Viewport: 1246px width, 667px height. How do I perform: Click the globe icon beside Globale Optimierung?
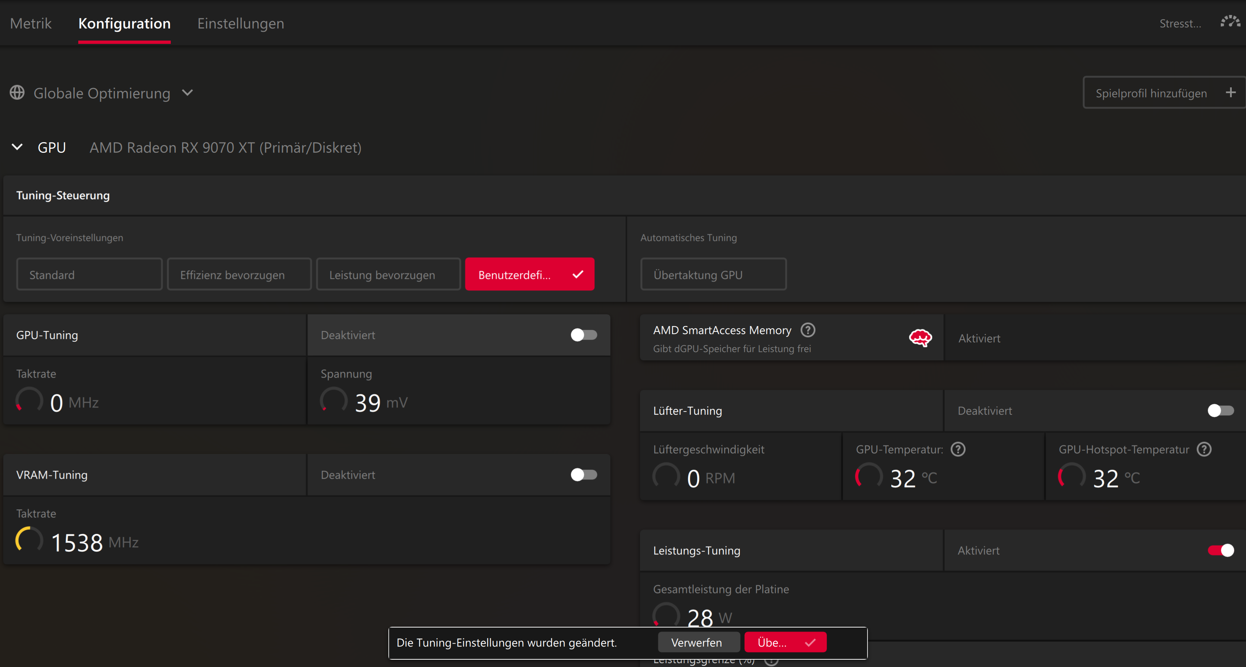point(18,93)
